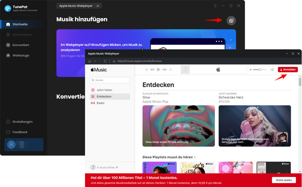
Task: Click the lock icon before URL
Action: 114,61
